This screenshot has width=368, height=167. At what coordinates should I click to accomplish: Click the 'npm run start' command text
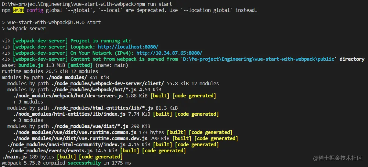(154, 4)
